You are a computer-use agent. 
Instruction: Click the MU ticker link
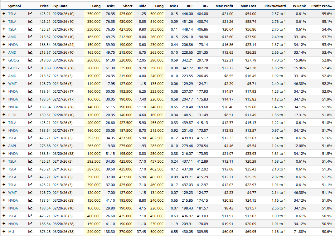(x=11, y=232)
